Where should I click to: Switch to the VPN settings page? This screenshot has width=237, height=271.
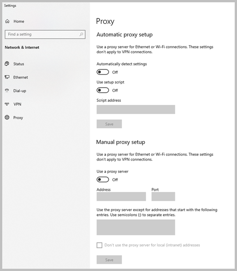[x=17, y=104]
